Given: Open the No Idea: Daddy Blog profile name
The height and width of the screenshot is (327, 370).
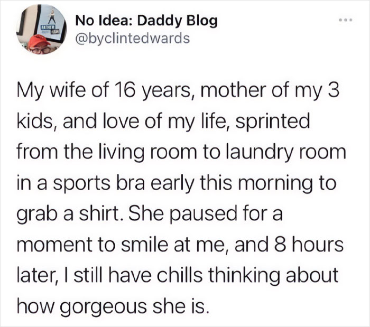Looking at the screenshot, I should (x=146, y=21).
